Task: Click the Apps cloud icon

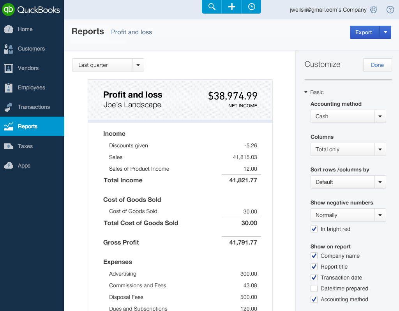Action: [x=9, y=166]
